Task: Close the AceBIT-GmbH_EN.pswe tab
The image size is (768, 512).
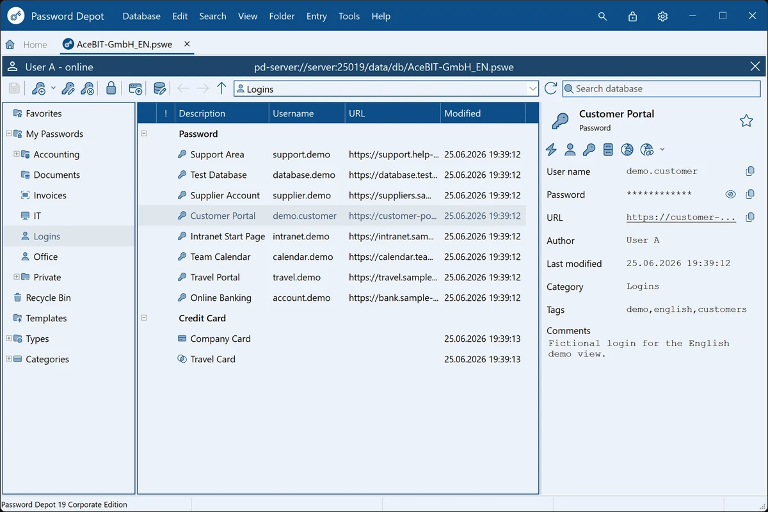Action: pyautogui.click(x=187, y=44)
